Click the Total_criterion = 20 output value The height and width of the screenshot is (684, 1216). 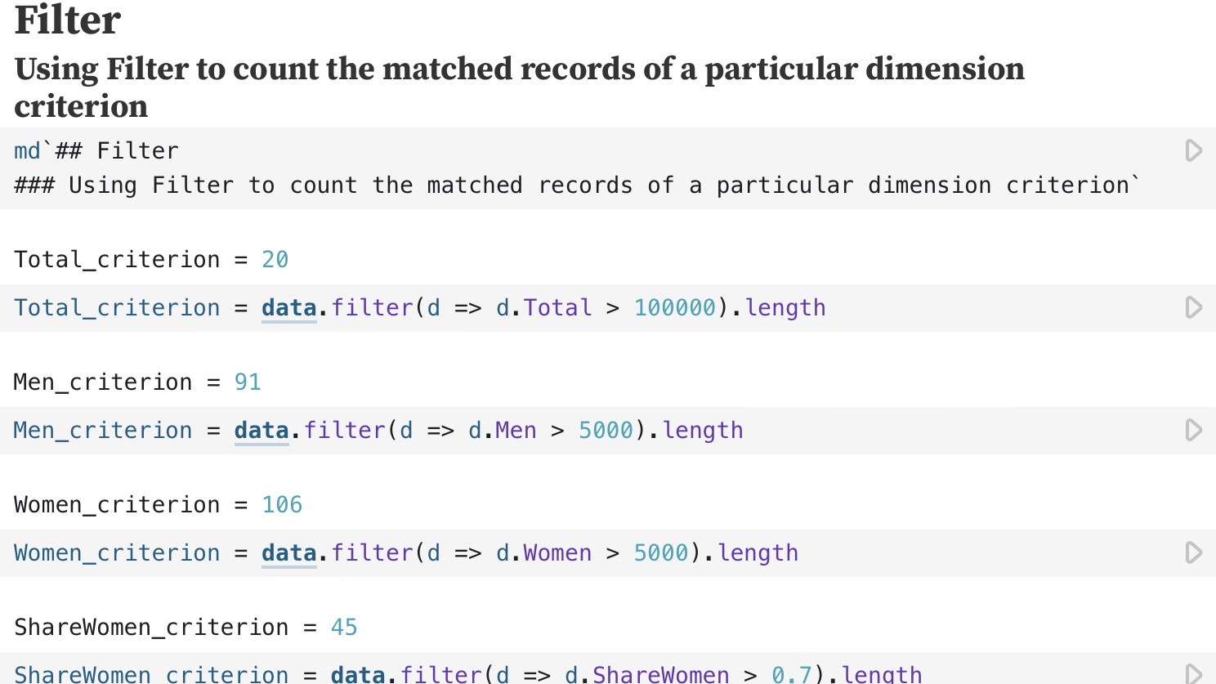tap(275, 260)
